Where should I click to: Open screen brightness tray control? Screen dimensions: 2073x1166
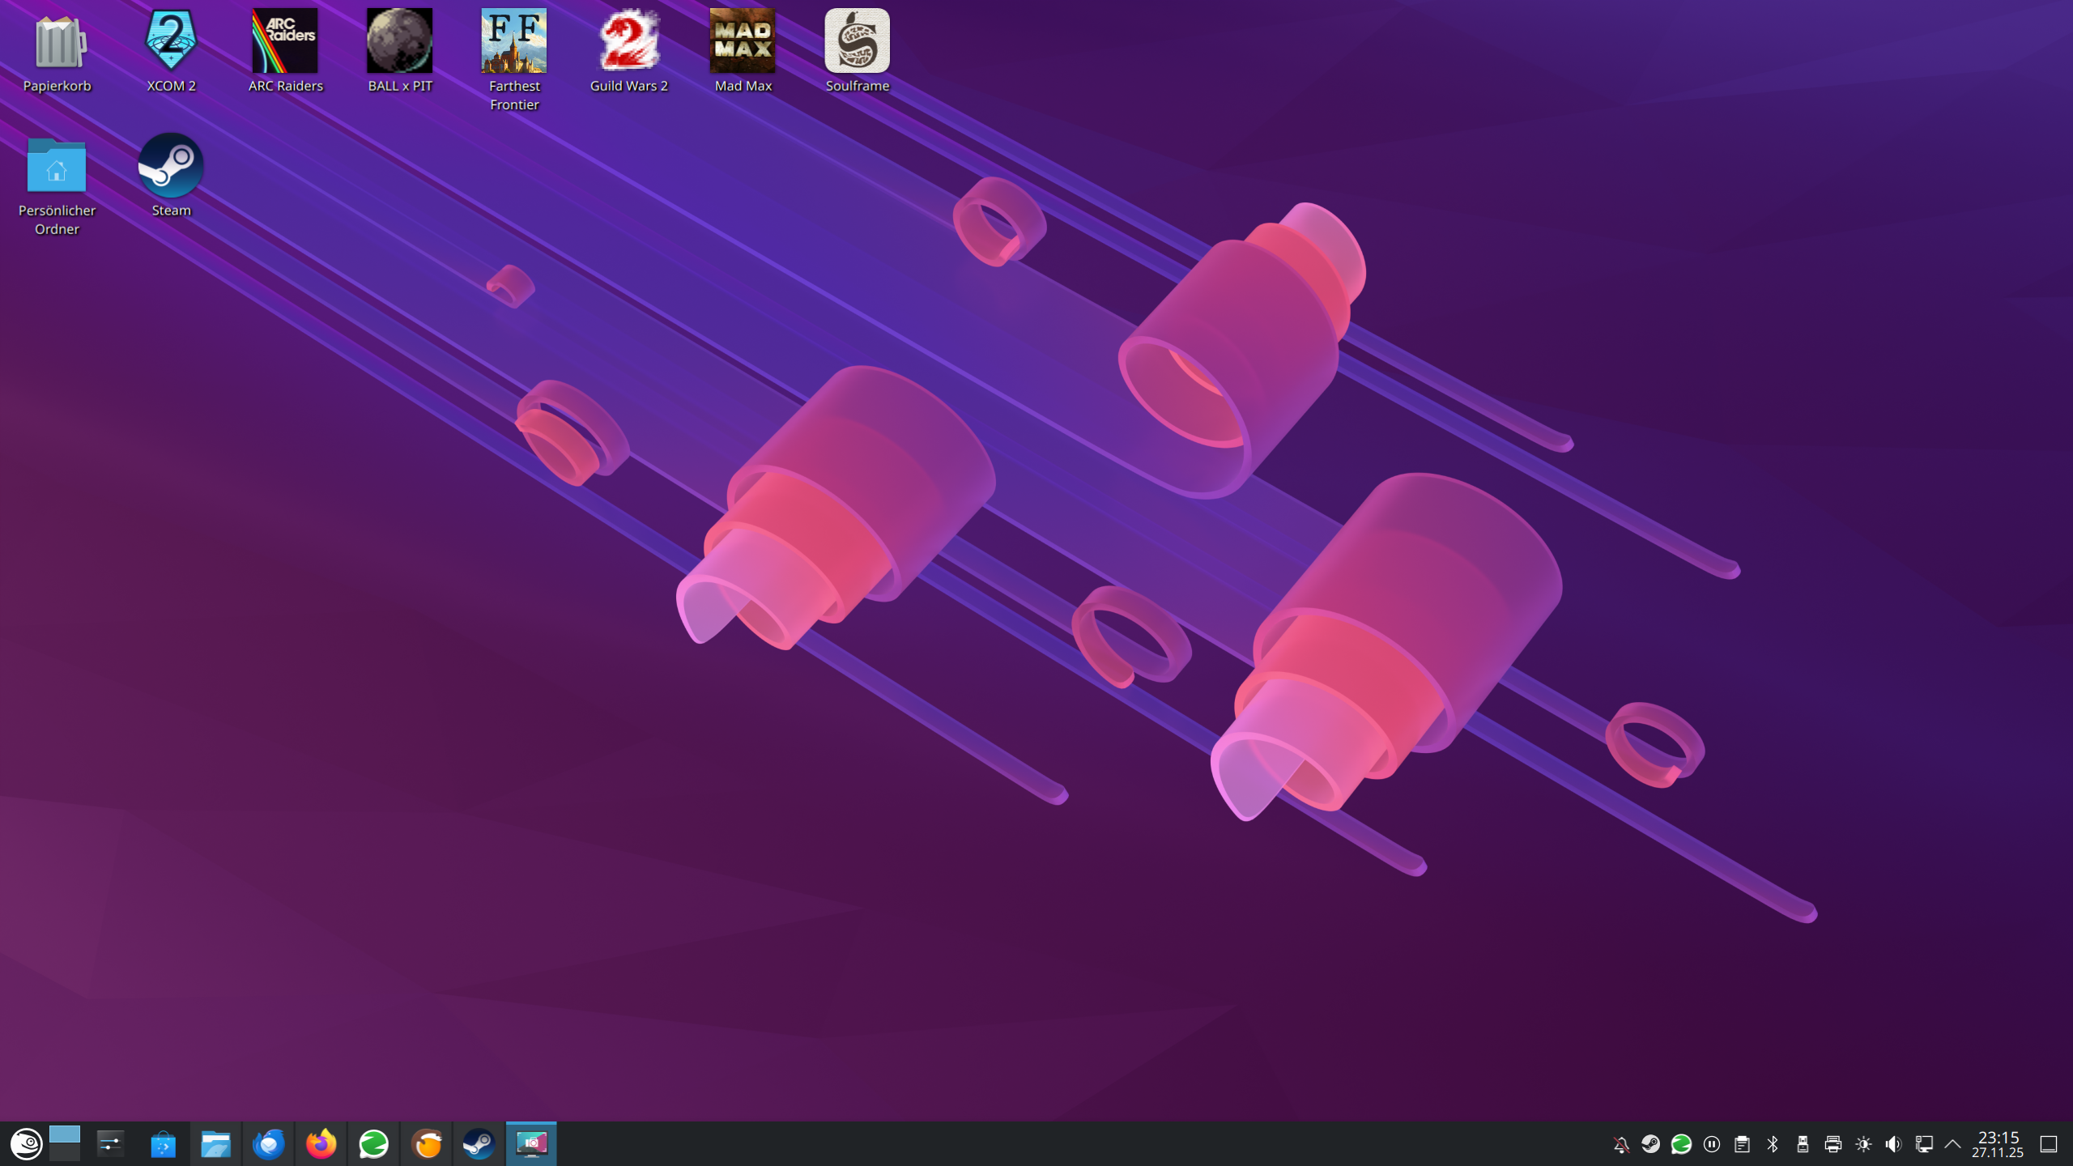pos(1863,1144)
